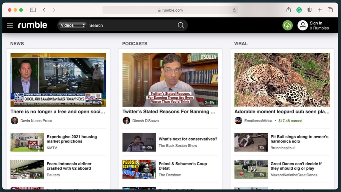341x192 pixels.
Task: Open the Fox News Devin Nunes video thumbnail
Action: coord(58,80)
